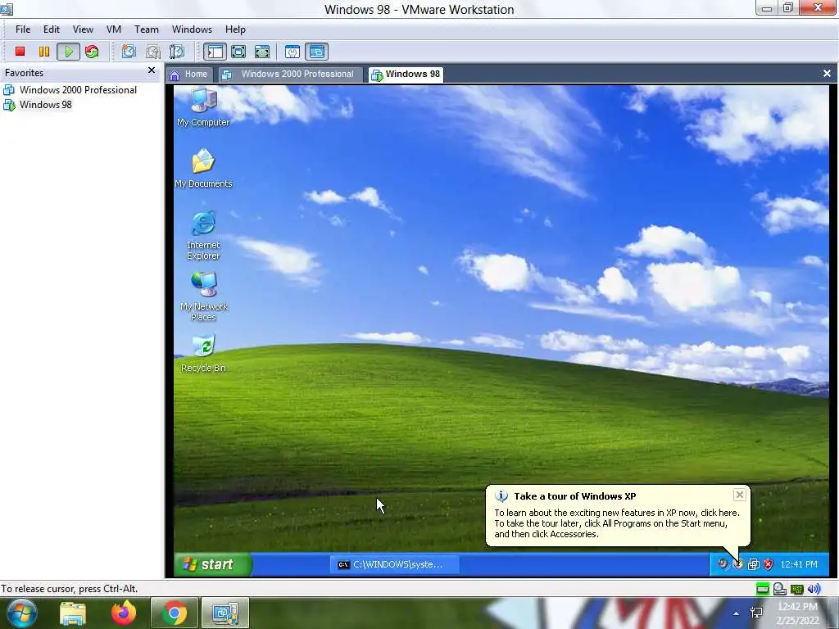Click the green hard disk status icon
The image size is (839, 629).
coord(763,589)
